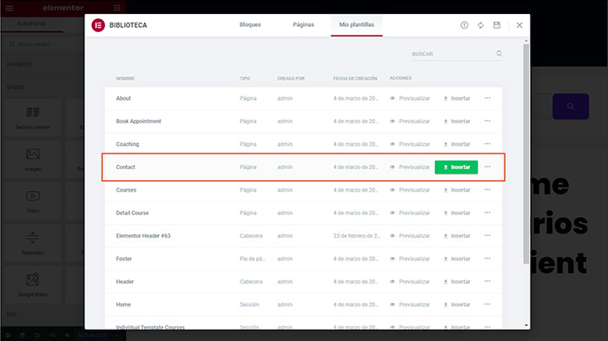
Task: Click the scrollbar up arrow
Action: 526,41
